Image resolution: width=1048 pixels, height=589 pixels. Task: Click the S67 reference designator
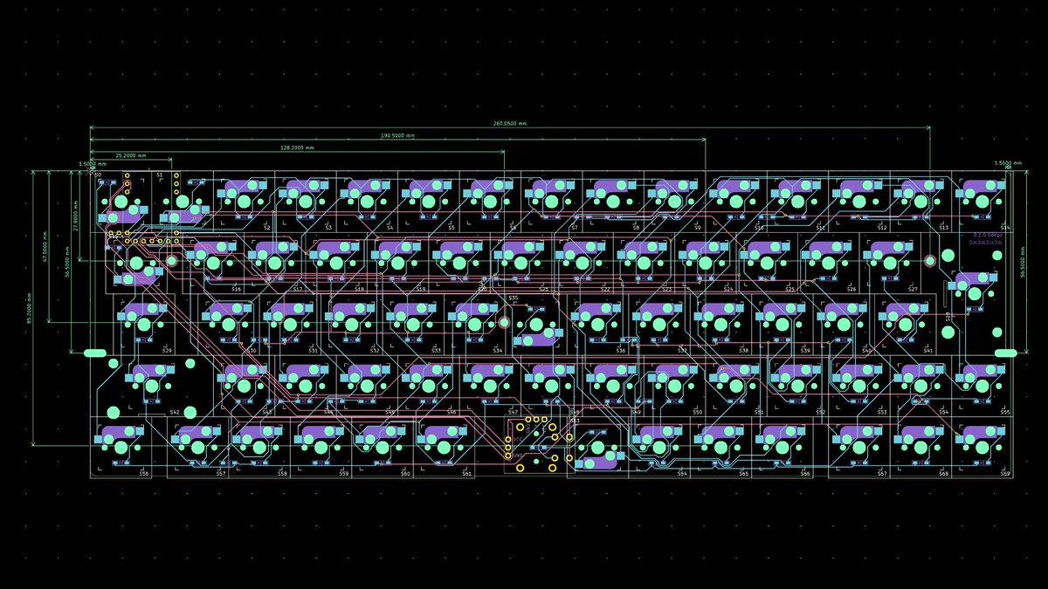point(882,473)
